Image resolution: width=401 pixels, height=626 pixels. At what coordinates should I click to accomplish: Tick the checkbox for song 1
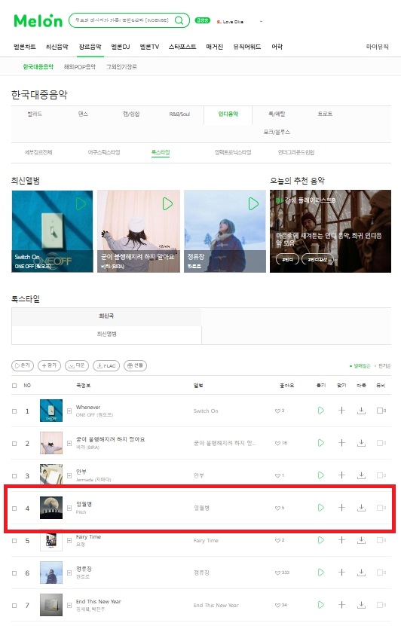[14, 411]
